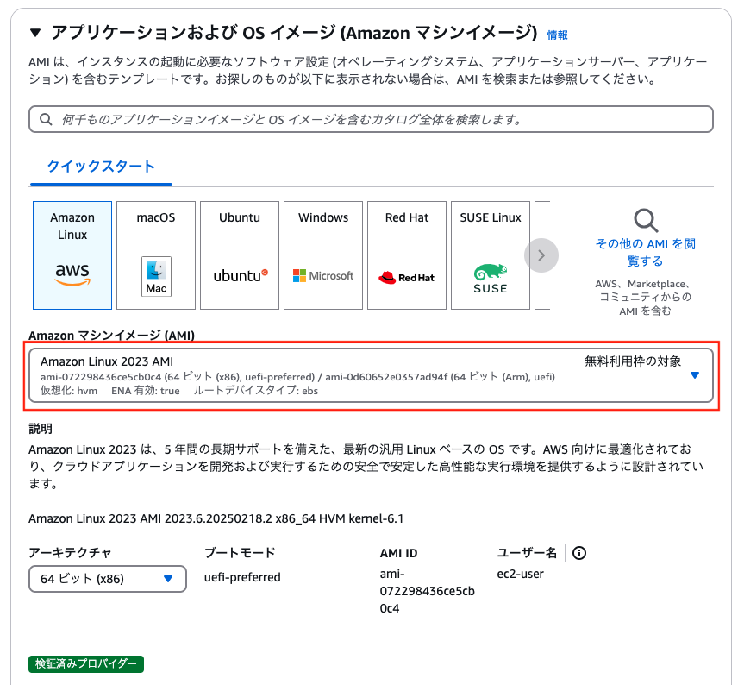744x685 pixels.
Task: Show more OS cards with right arrow
Action: click(541, 255)
